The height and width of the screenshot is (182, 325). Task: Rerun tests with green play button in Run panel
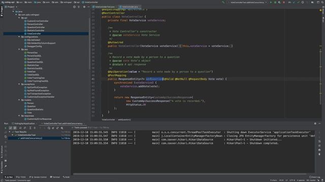pyautogui.click(x=6, y=128)
